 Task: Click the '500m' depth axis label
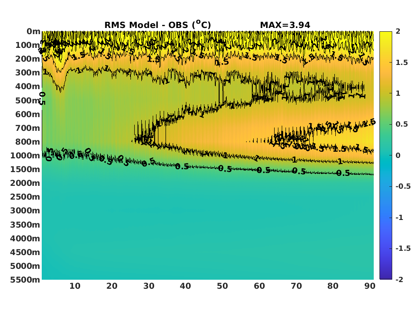(28, 100)
